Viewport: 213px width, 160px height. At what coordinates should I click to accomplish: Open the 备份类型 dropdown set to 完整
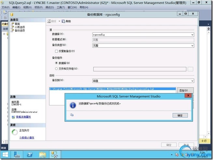coord(143,46)
